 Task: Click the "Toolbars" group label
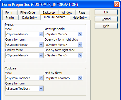11,68
